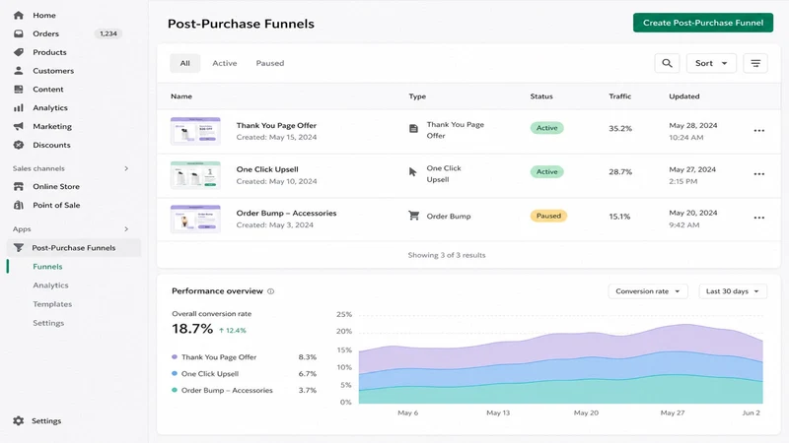
Task: Click Orders link in sidebar
Action: tap(45, 33)
